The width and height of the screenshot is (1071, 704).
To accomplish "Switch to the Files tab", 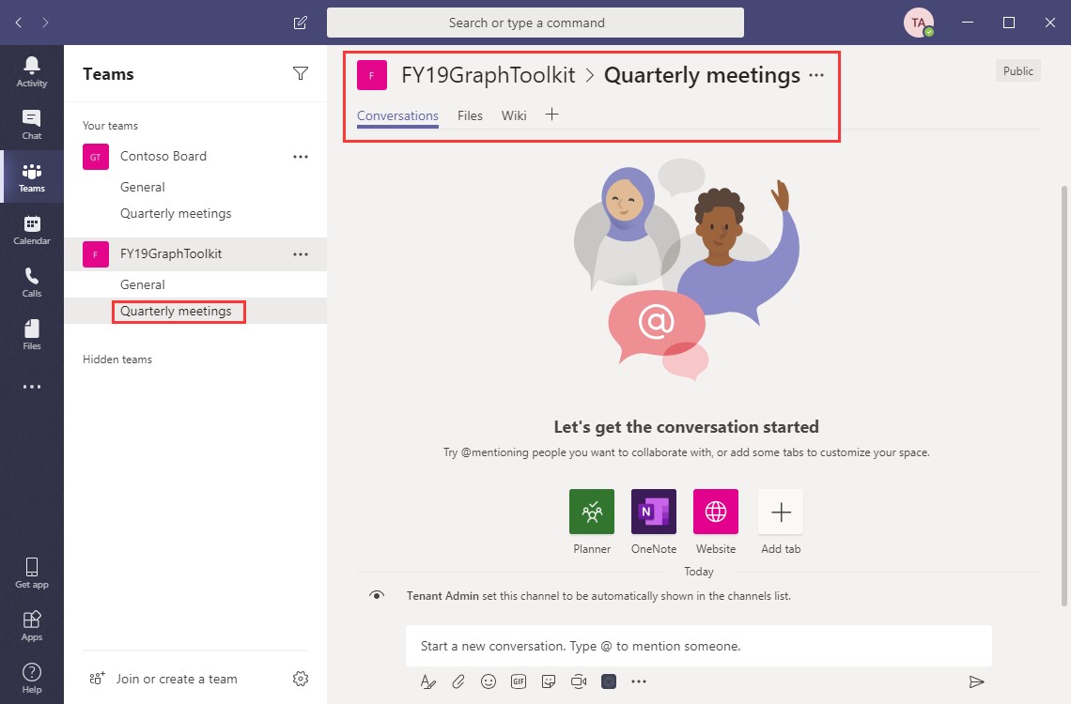I will (470, 115).
